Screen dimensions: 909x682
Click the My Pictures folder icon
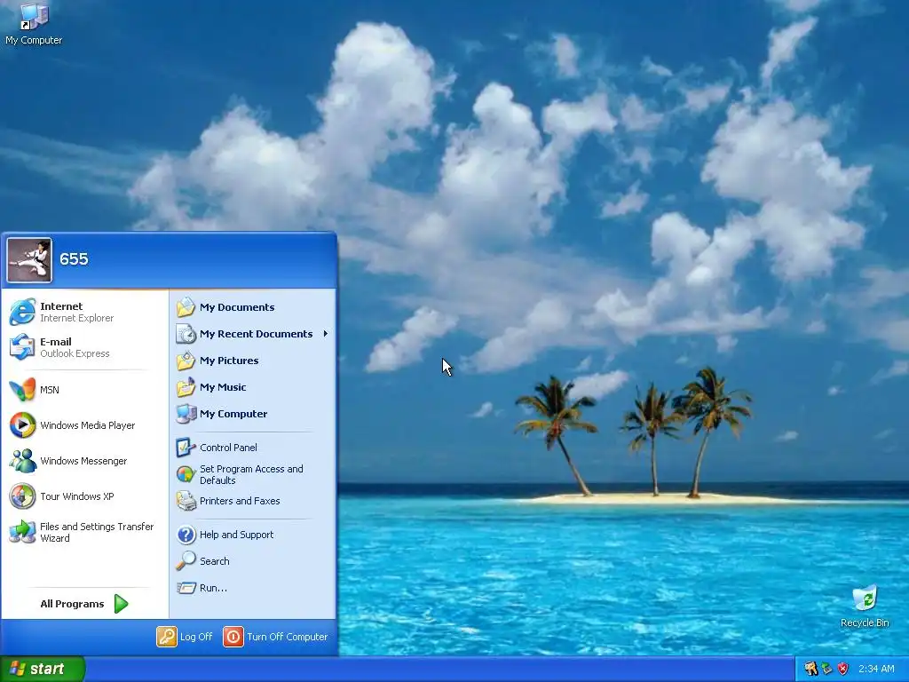(186, 361)
